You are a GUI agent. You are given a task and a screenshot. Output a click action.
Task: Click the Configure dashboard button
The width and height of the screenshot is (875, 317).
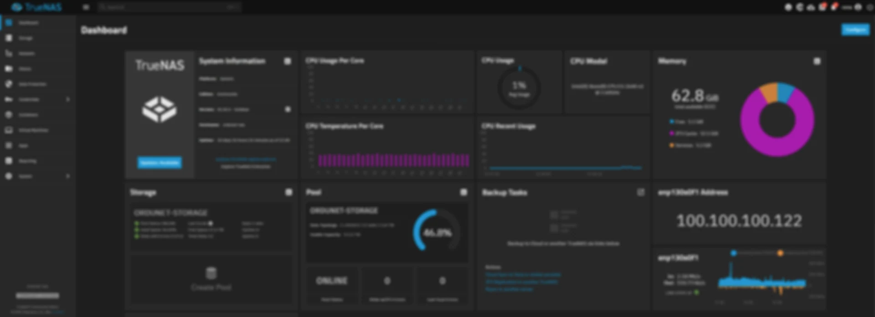[x=855, y=30]
